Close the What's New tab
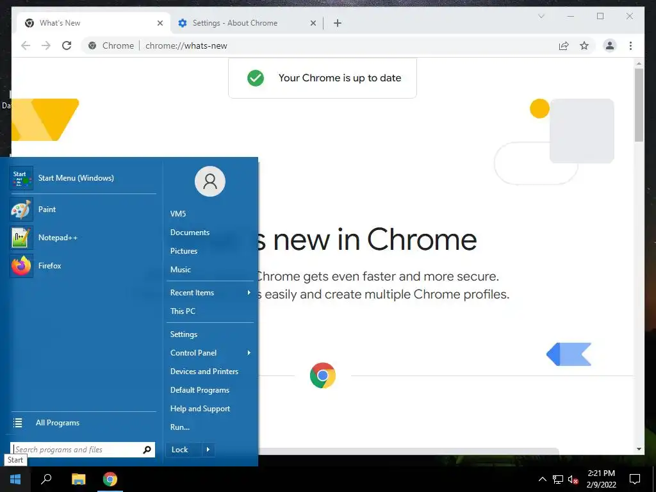656x492 pixels. click(160, 23)
